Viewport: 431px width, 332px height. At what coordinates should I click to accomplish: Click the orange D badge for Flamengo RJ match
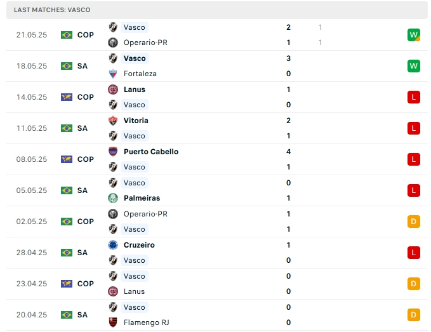414,315
